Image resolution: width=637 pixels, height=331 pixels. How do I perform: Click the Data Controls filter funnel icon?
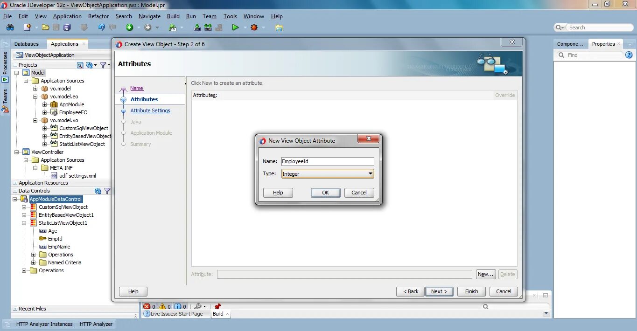[x=107, y=191]
